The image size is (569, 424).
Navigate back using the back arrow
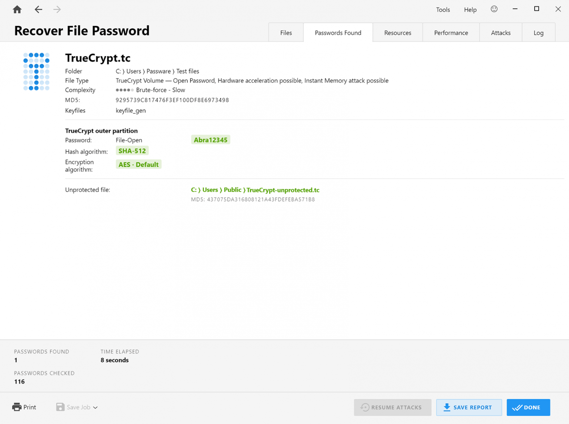click(38, 9)
